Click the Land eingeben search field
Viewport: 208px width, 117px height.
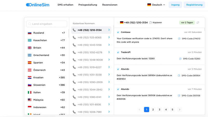[x=47, y=24]
